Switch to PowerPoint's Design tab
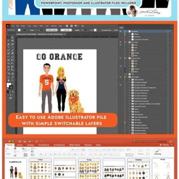Image resolution: width=179 pixels, height=179 pixels. click(30, 145)
